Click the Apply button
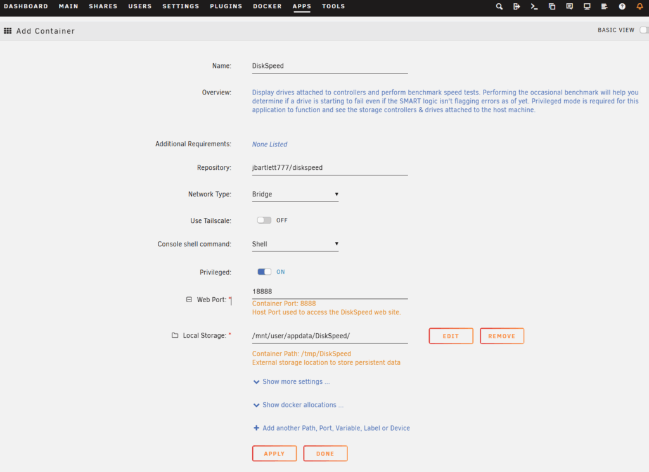Image resolution: width=649 pixels, height=472 pixels. pos(274,454)
